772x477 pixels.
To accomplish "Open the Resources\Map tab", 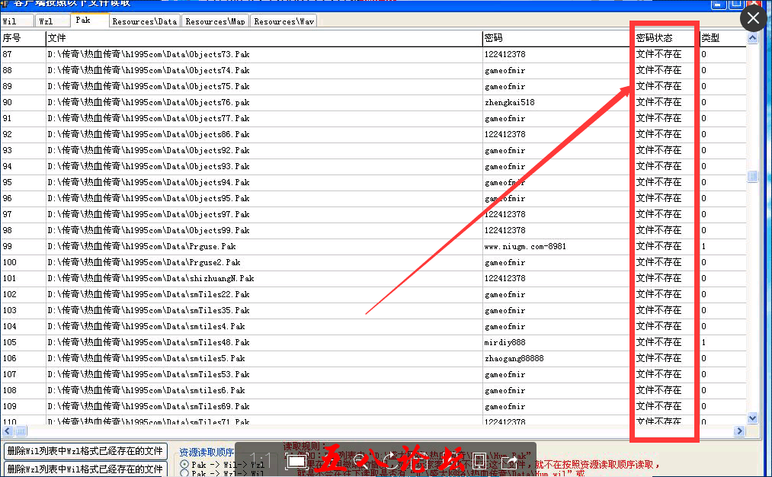I will pyautogui.click(x=215, y=21).
